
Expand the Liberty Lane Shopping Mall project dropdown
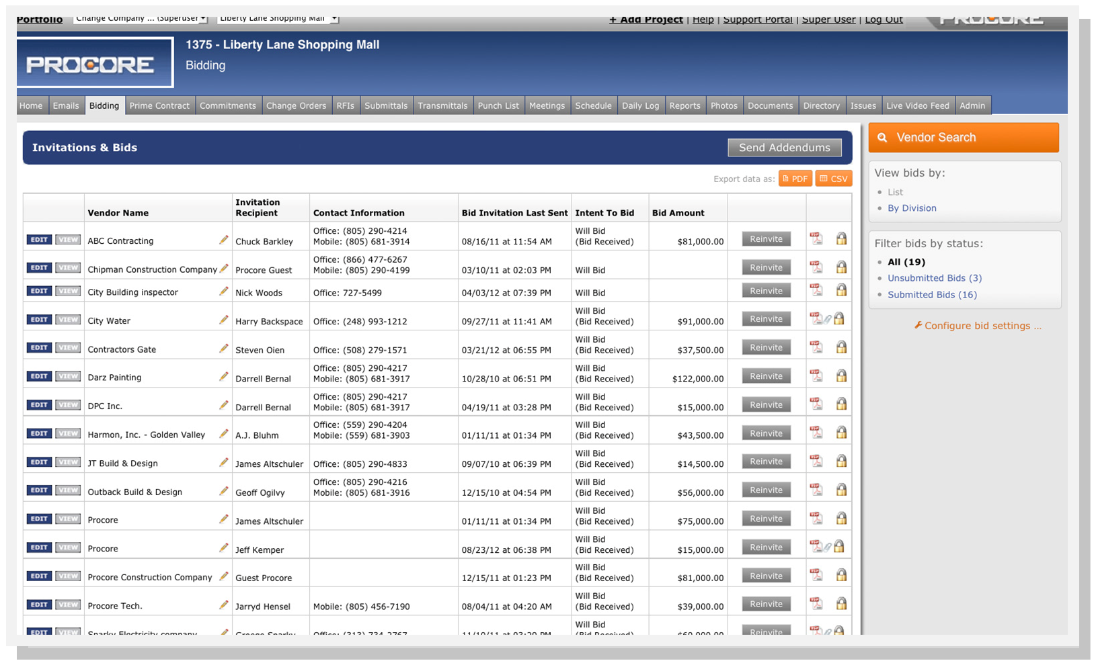point(278,18)
